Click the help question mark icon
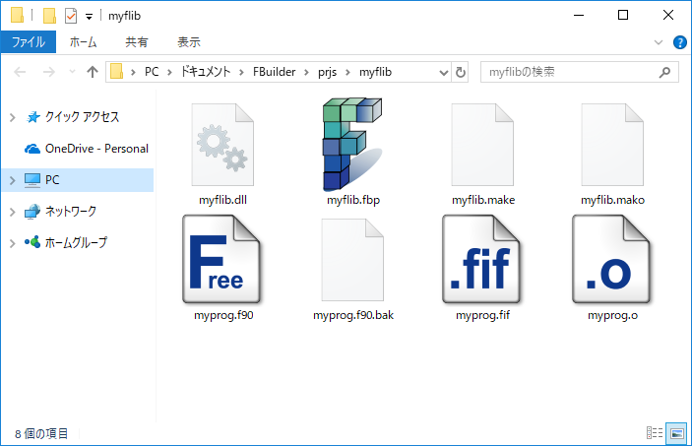The height and width of the screenshot is (446, 692). point(679,42)
